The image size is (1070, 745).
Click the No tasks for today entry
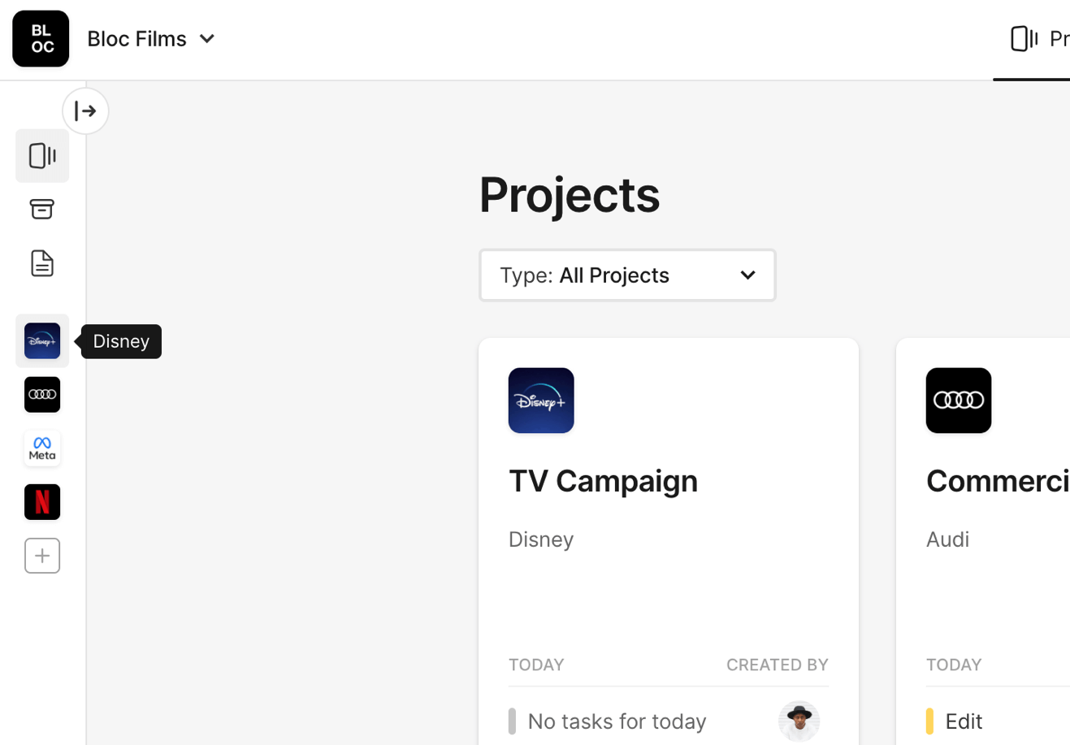(x=616, y=721)
